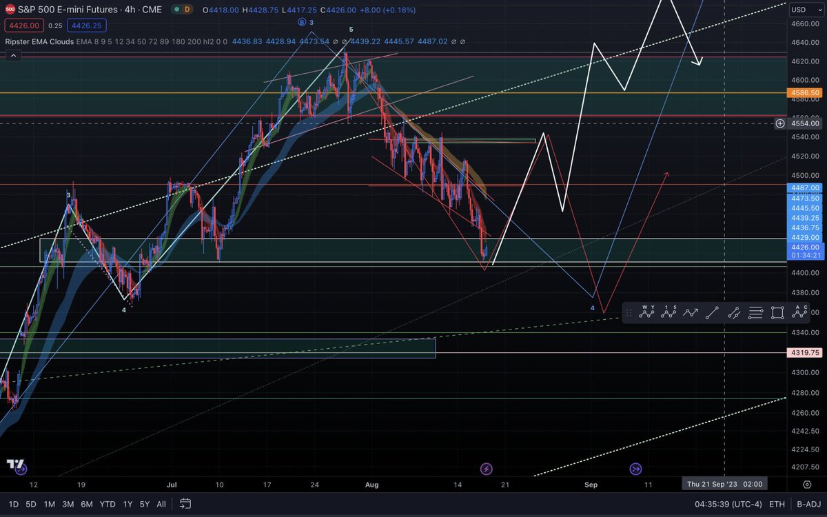Show All time range
827x517 pixels.
tap(161, 504)
